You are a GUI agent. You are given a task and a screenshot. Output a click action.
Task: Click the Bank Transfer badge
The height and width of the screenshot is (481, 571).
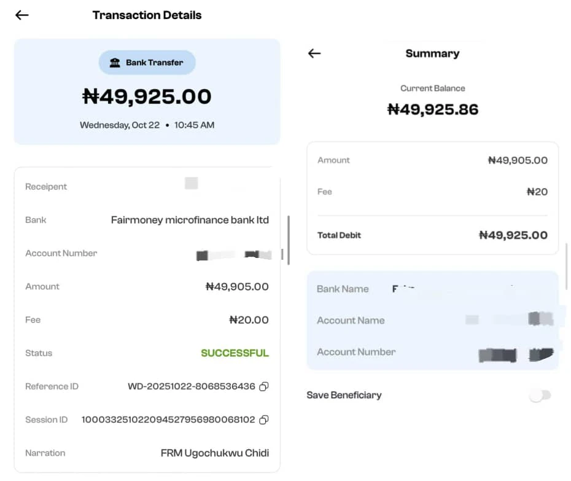147,63
